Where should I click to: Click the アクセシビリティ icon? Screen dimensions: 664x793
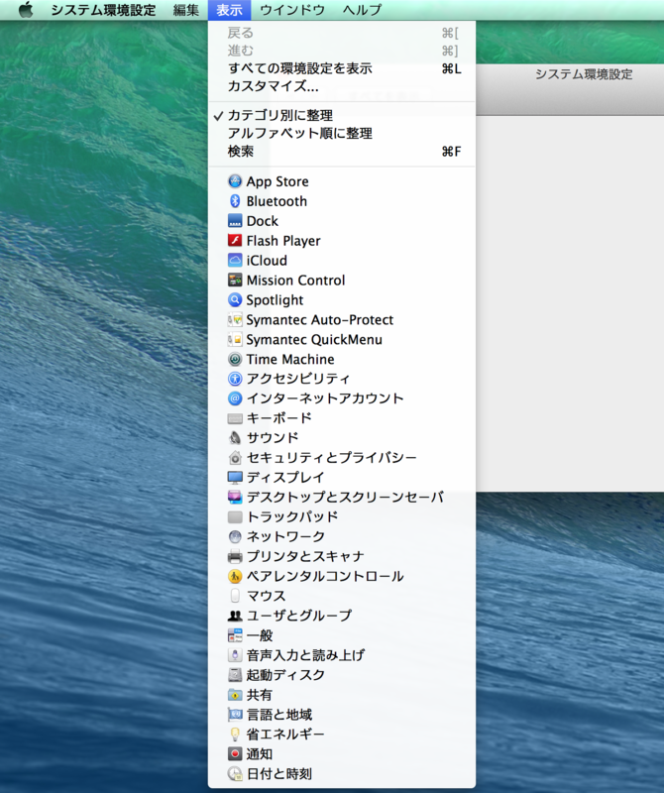pos(235,379)
